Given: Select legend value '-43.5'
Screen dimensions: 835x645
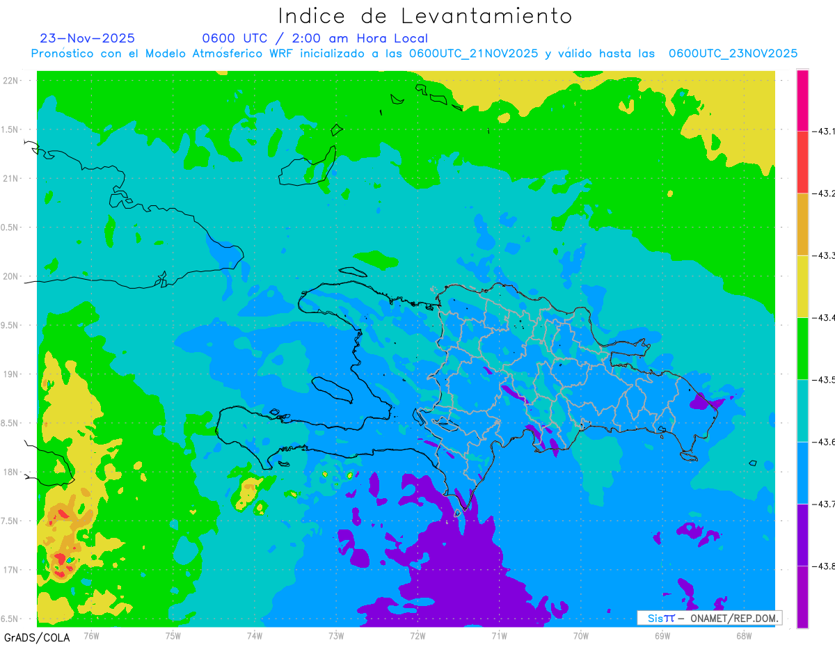Looking at the screenshot, I should click(824, 380).
